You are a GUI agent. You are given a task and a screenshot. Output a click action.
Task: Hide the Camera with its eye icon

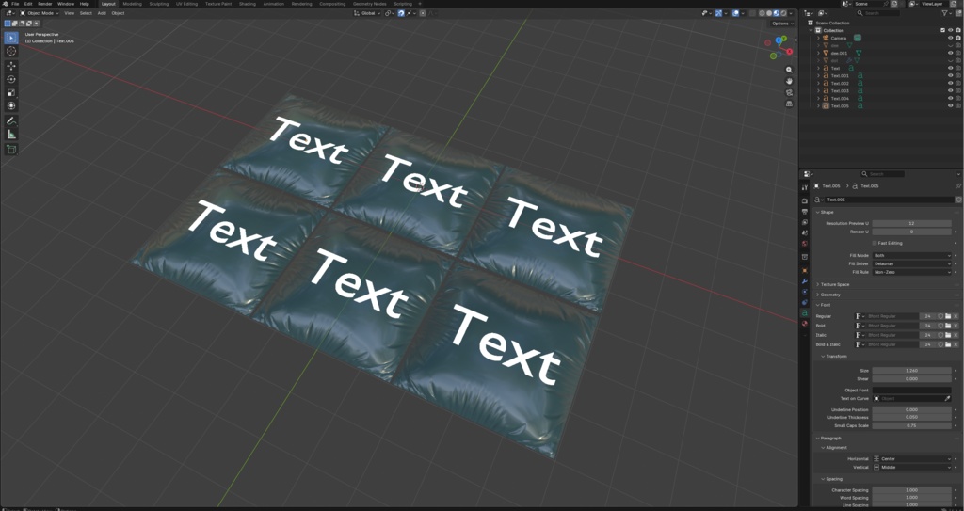(x=951, y=39)
